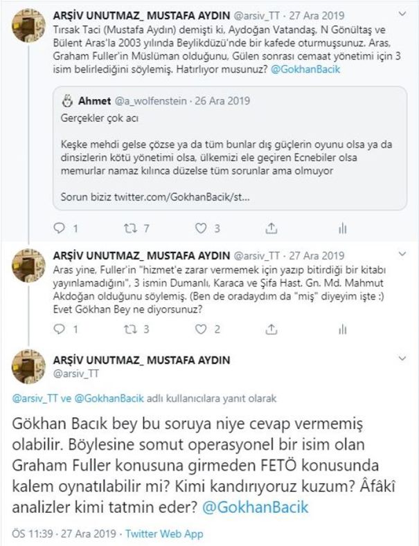
Task: Open the quoted tweet by Ahmet
Action: (230, 148)
